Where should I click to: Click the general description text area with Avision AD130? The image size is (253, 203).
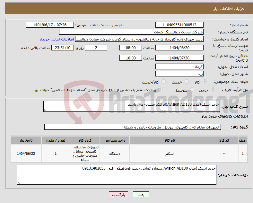coord(132,106)
